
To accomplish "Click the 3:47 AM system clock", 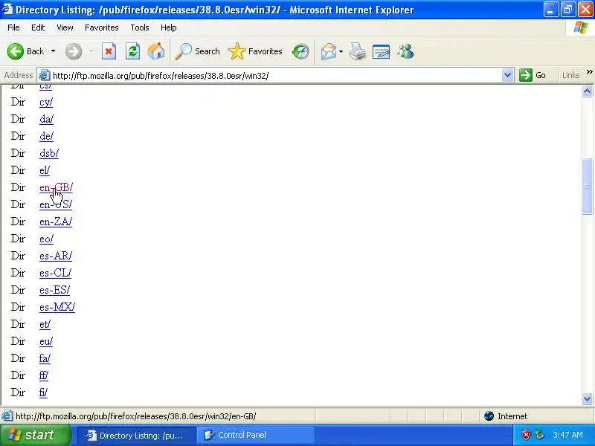I will [567, 435].
